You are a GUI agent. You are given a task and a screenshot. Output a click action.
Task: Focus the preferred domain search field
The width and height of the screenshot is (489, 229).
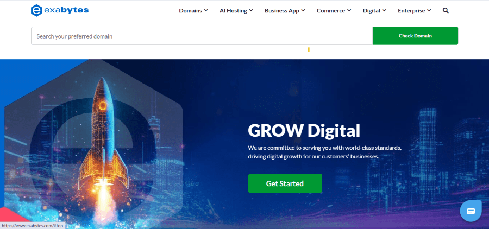tap(202, 36)
